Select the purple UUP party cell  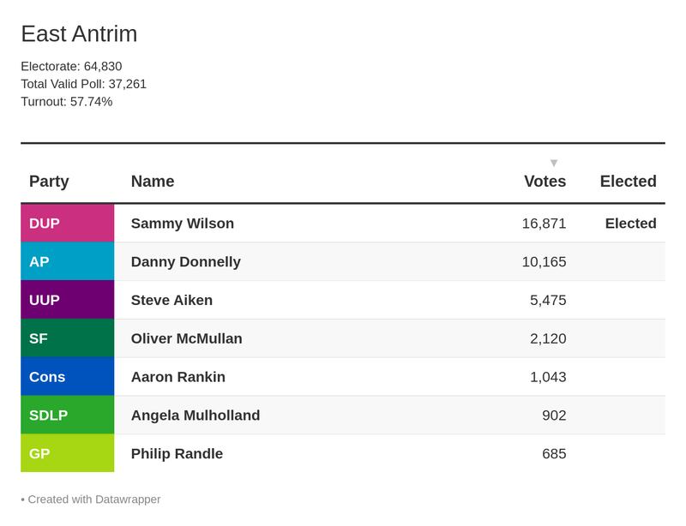pos(67,301)
